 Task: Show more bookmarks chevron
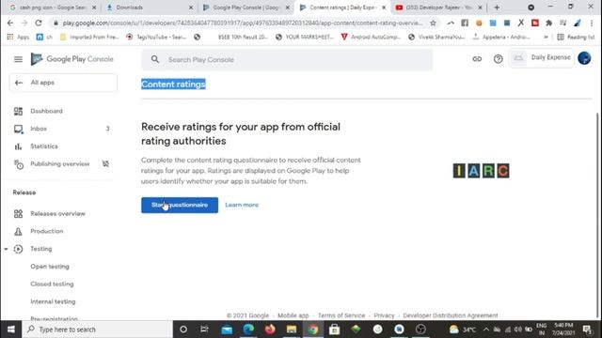pos(546,38)
